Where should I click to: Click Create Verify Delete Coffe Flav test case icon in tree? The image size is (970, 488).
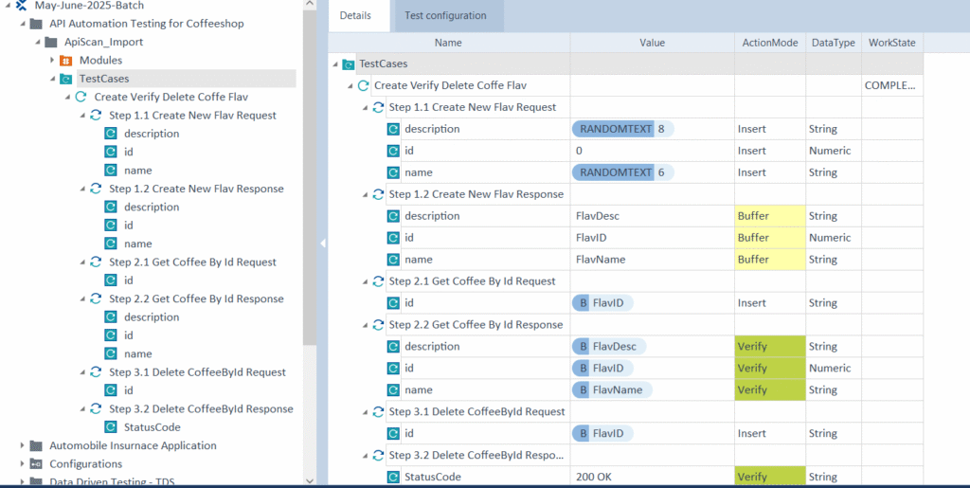pos(81,97)
